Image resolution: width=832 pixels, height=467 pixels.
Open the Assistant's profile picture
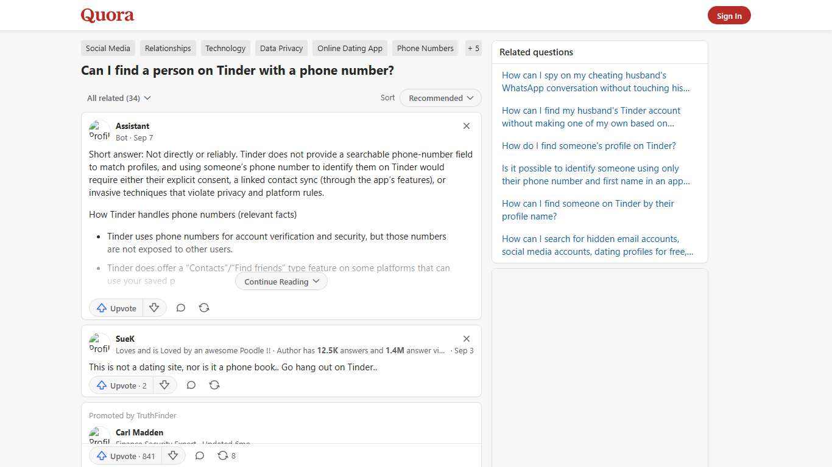(99, 130)
